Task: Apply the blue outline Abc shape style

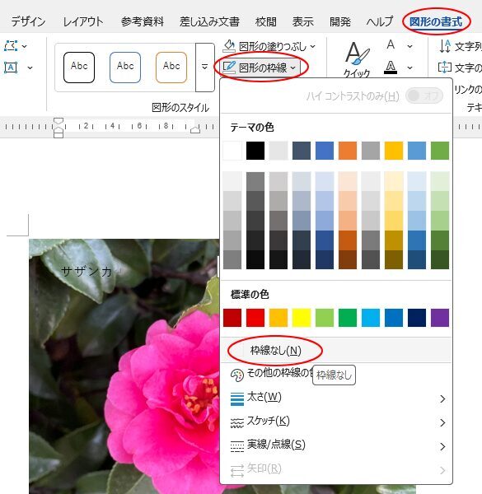Action: (125, 68)
